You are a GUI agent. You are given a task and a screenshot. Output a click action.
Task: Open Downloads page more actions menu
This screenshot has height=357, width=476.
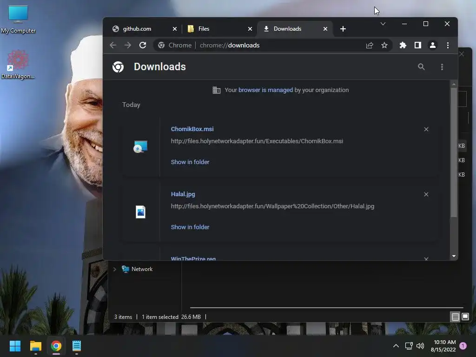coord(442,67)
